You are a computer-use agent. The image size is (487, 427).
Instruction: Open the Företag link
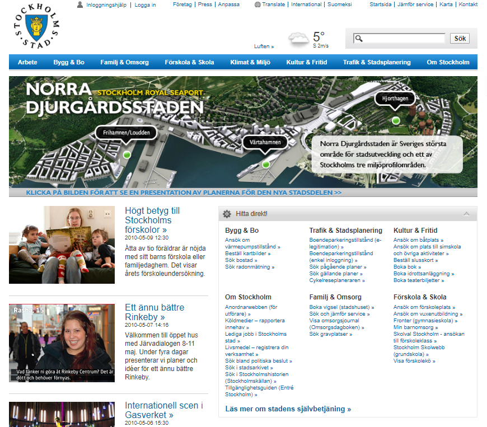[182, 4]
